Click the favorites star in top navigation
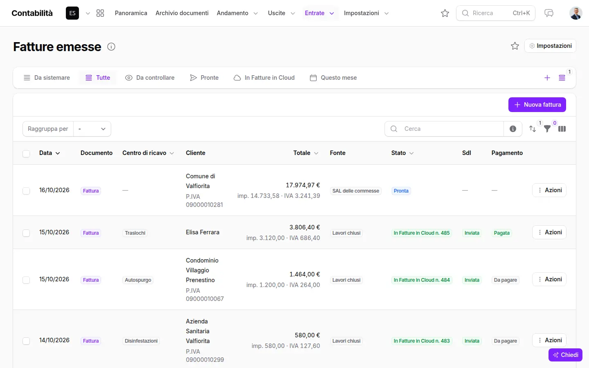Screen dimensions: 589x368 coord(445,13)
